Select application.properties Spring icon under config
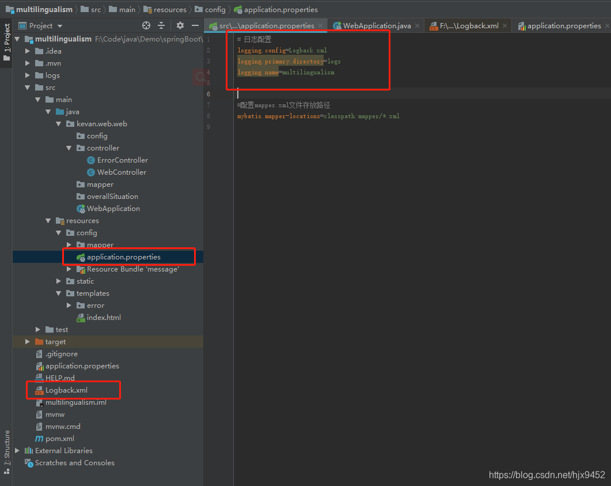 coord(81,257)
